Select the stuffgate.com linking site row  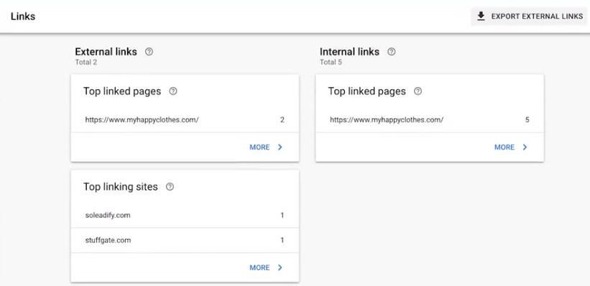(185, 240)
